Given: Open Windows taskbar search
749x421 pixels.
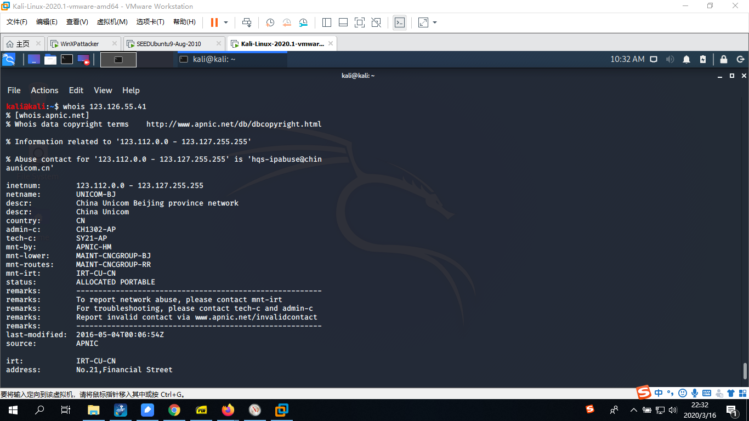Looking at the screenshot, I should [39, 409].
